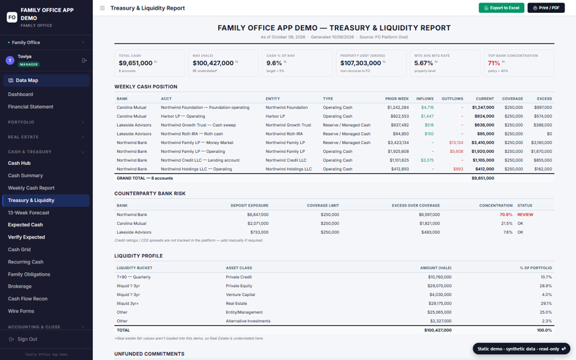Screen dimensions: 576x360
Task: Navigate to Expected Cash
Action: (x=26, y=224)
